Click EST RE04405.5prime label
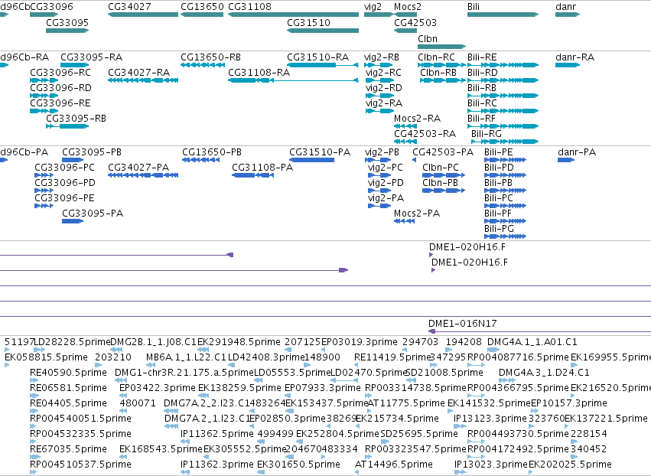651x476 pixels. [x=69, y=403]
